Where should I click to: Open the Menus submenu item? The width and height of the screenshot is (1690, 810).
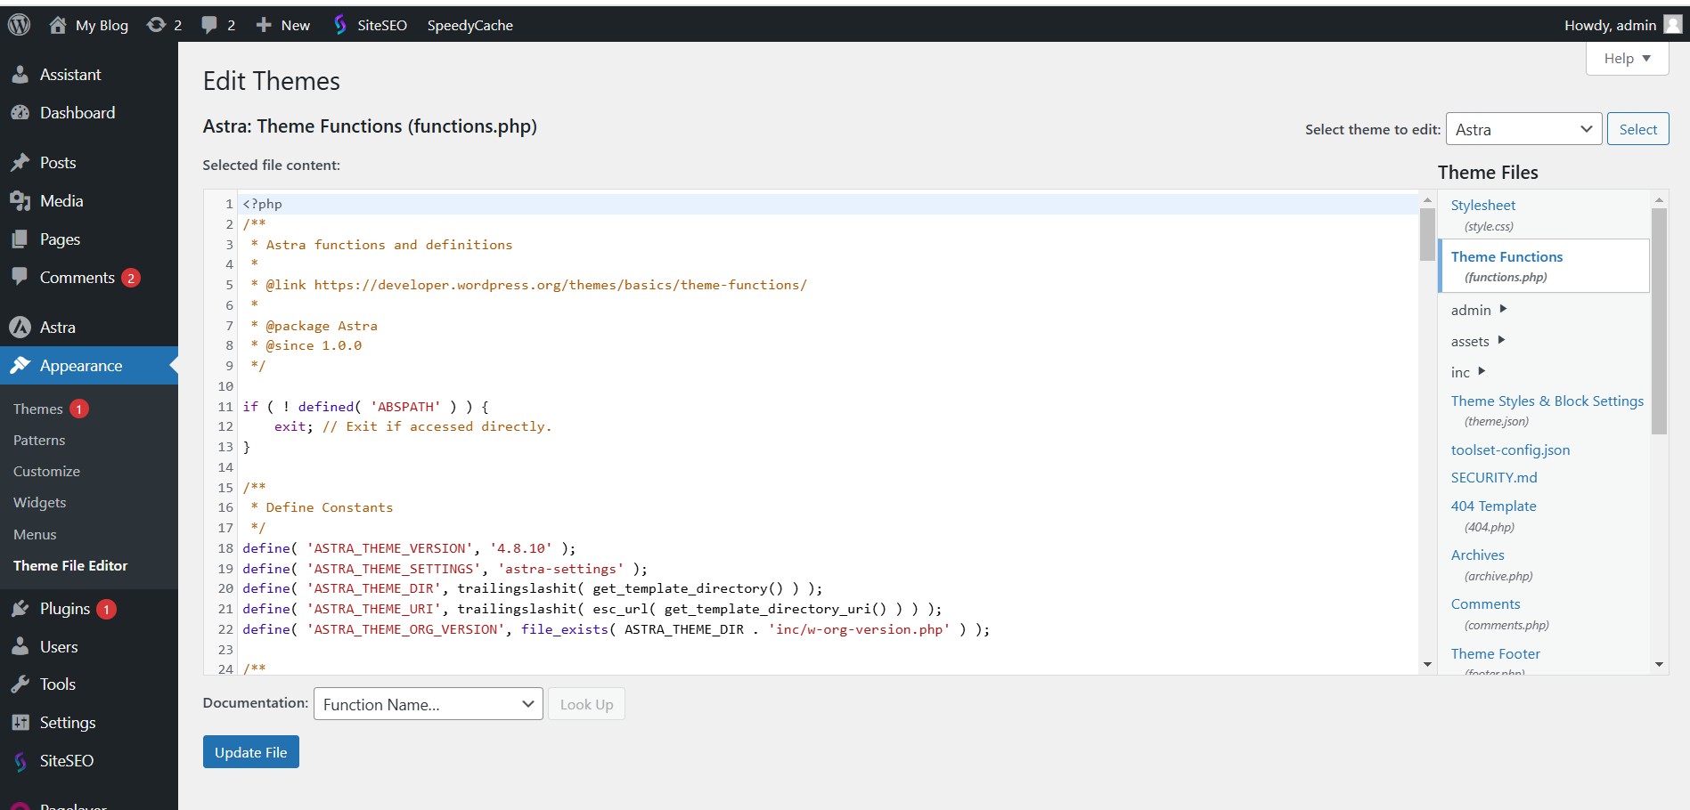pyautogui.click(x=35, y=534)
